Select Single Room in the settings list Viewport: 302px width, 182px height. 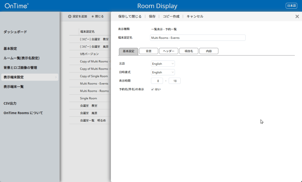(88, 98)
